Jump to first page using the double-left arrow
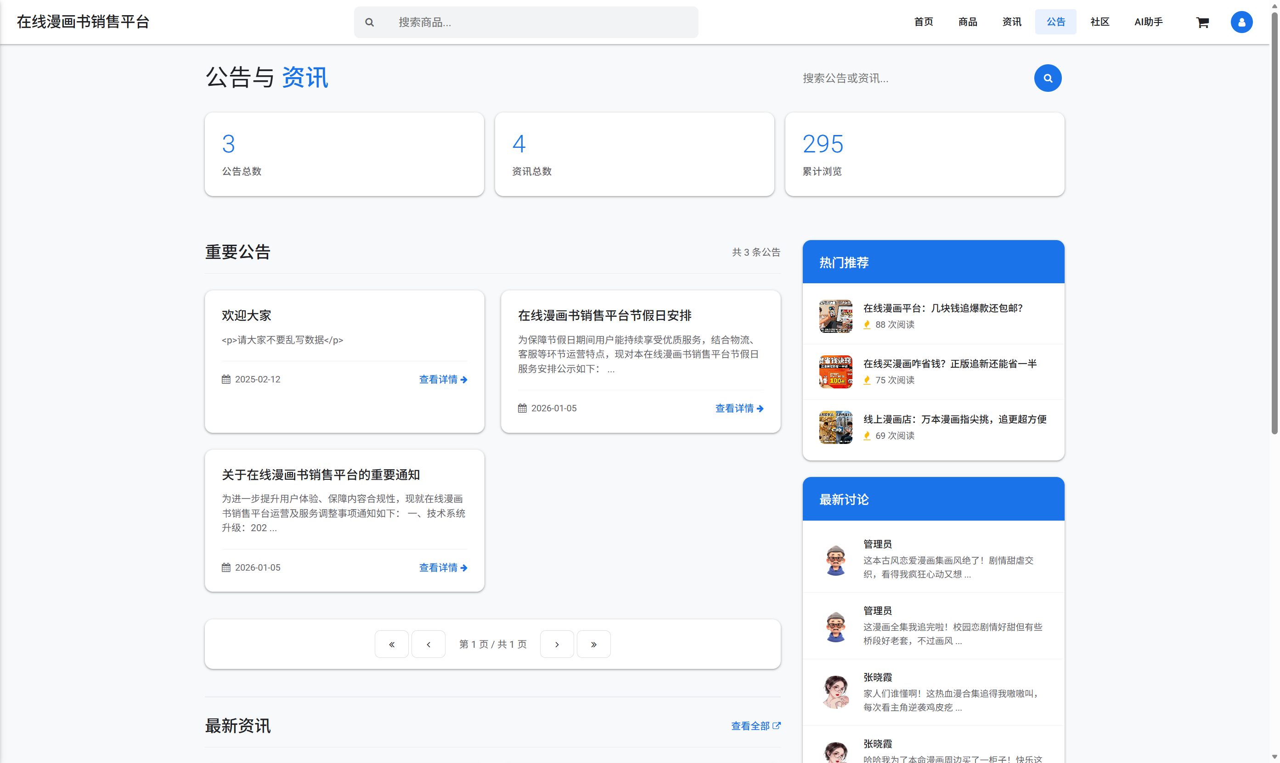This screenshot has width=1280, height=763. point(391,644)
